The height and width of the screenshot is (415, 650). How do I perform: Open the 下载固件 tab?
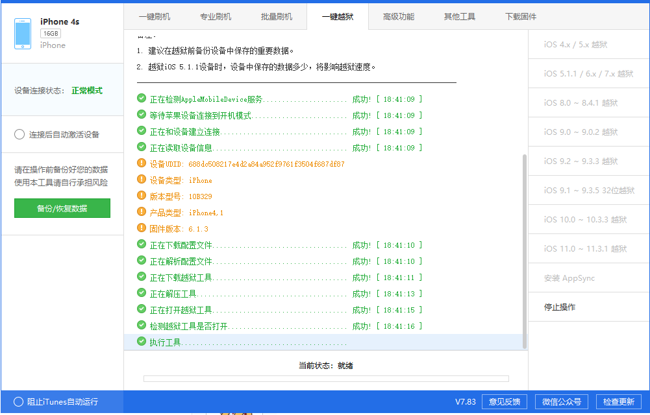(521, 17)
